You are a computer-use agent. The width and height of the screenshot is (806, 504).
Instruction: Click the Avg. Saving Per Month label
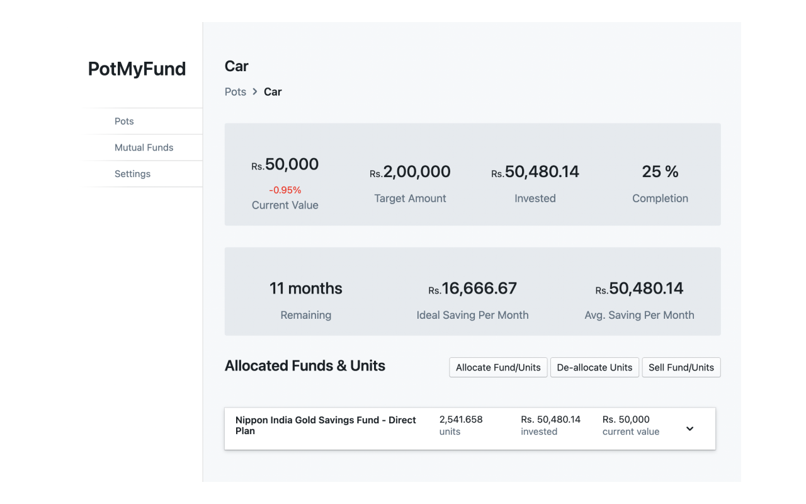639,315
